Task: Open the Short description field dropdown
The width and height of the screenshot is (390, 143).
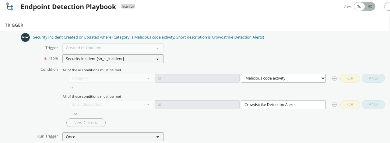Action: click(111, 104)
